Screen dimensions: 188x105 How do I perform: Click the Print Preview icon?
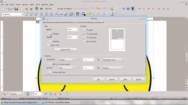point(31,9)
